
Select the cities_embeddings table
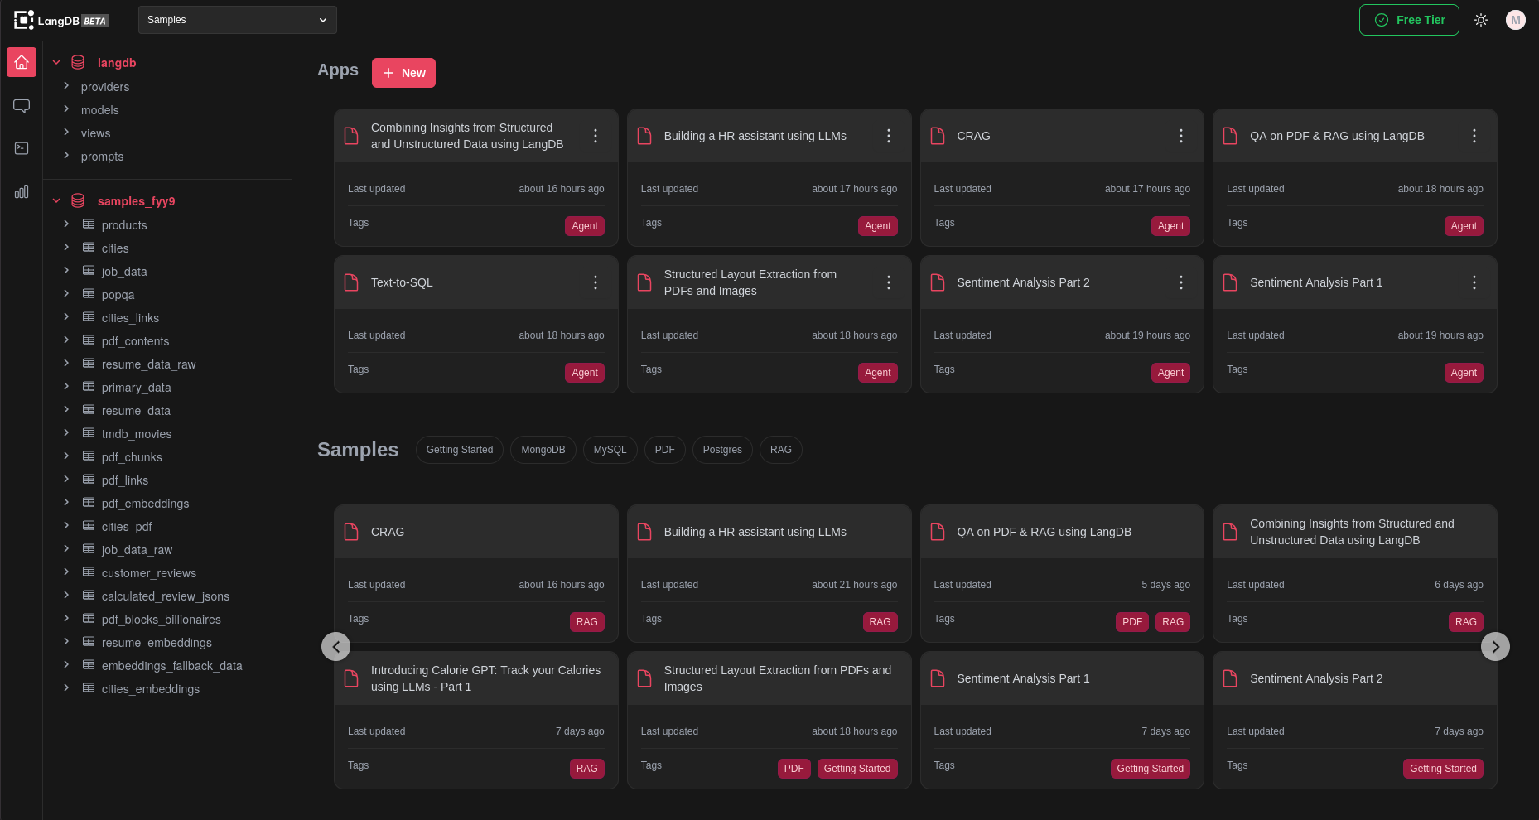(151, 689)
